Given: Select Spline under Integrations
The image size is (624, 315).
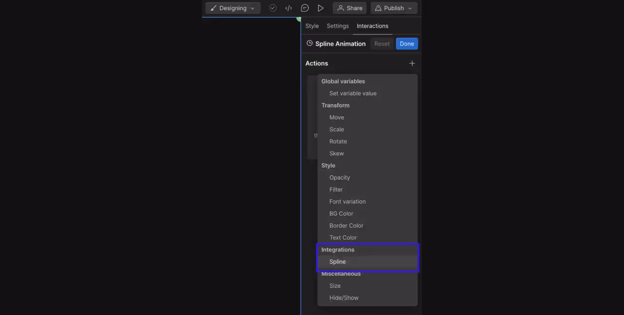Looking at the screenshot, I should (x=337, y=261).
